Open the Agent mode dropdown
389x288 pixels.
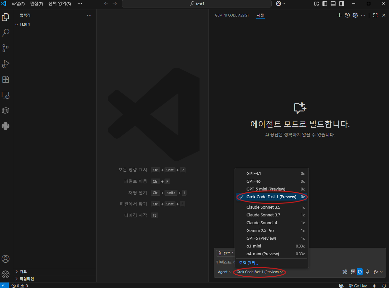click(x=225, y=272)
